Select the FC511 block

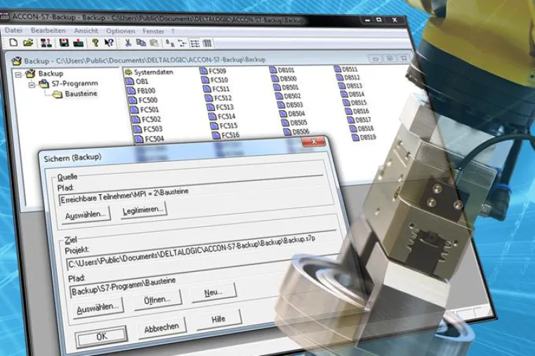[217, 89]
